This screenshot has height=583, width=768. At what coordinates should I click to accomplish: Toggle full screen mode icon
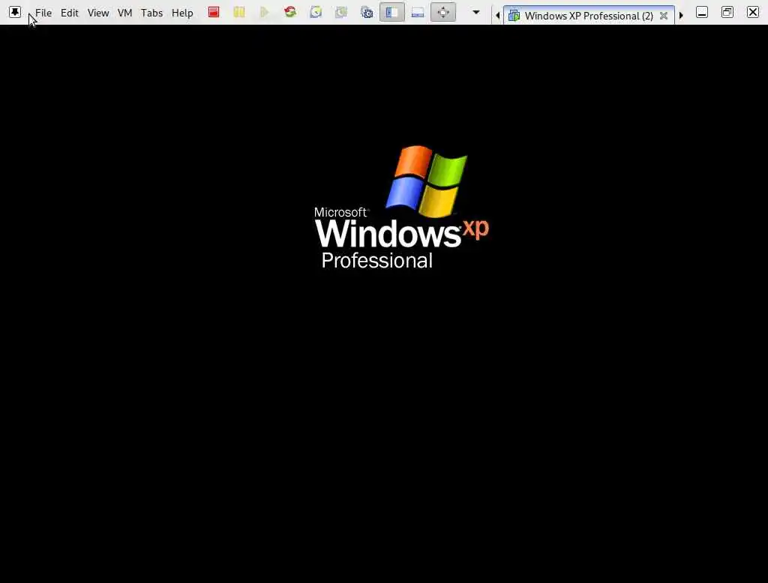pos(443,12)
